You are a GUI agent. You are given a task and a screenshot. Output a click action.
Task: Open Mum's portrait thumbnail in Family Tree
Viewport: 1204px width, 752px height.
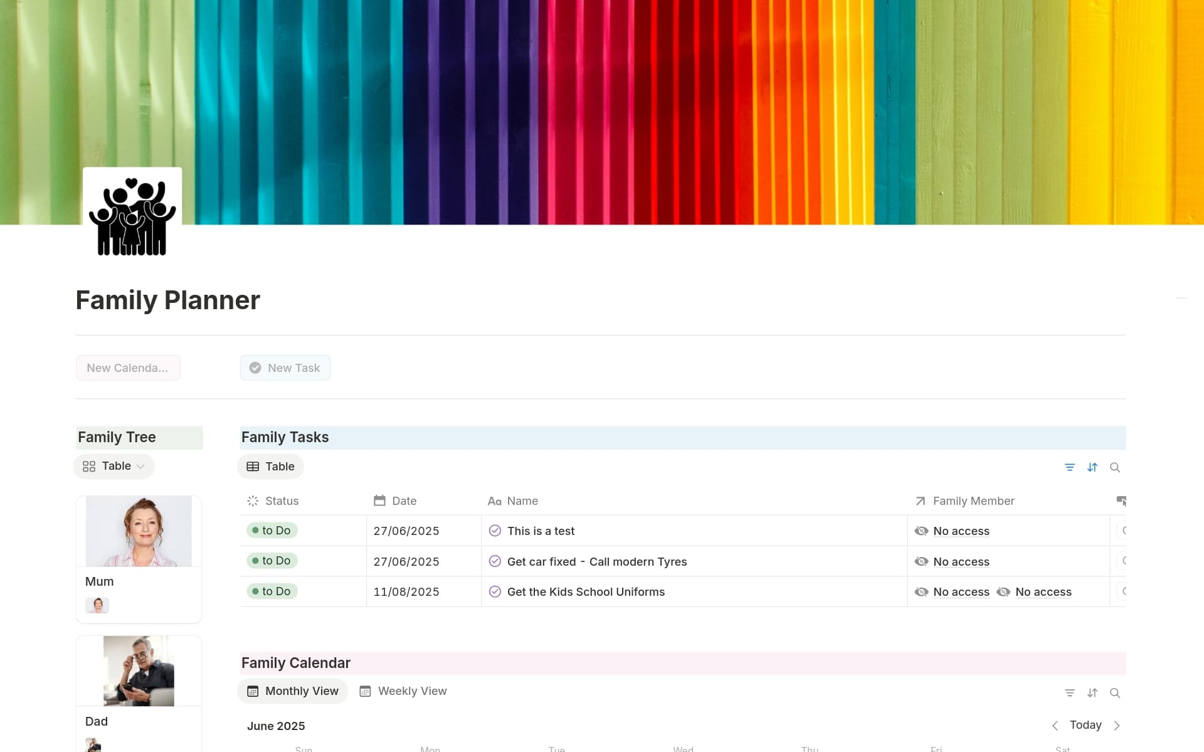[97, 605]
